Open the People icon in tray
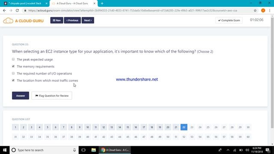 220,150
